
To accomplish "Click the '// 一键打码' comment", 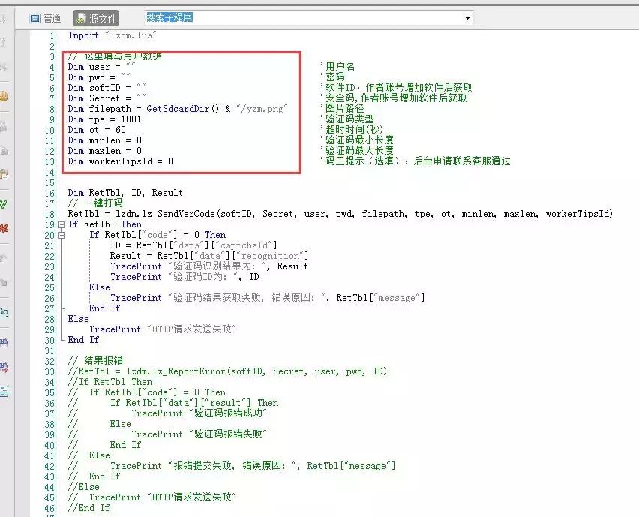I will click(95, 203).
